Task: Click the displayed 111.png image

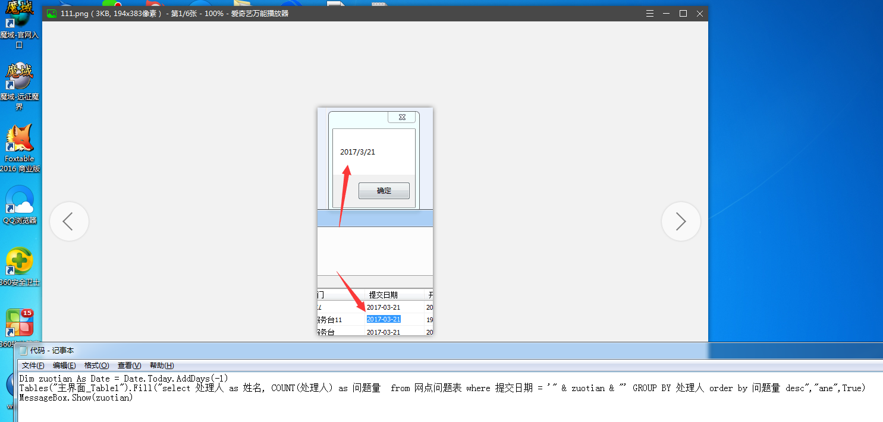Action: pos(375,221)
